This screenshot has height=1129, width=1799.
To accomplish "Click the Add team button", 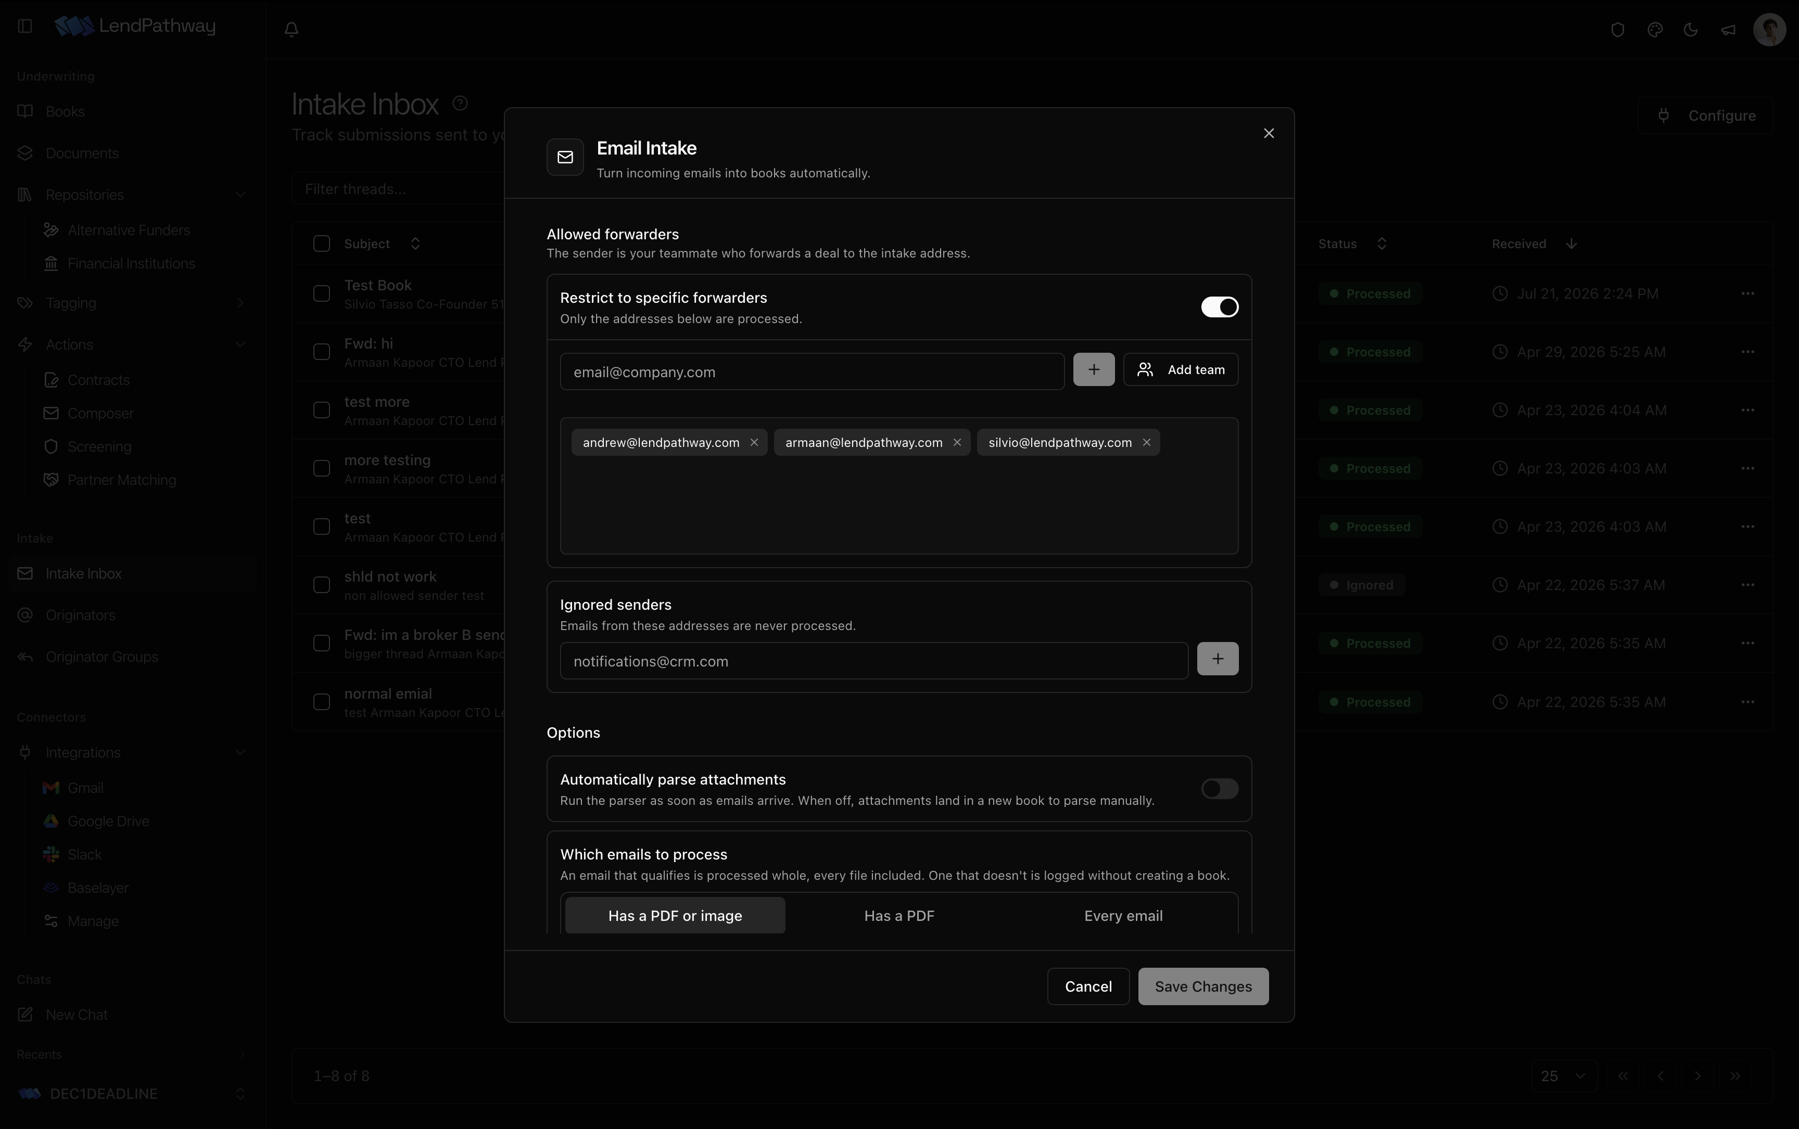I will (x=1181, y=369).
